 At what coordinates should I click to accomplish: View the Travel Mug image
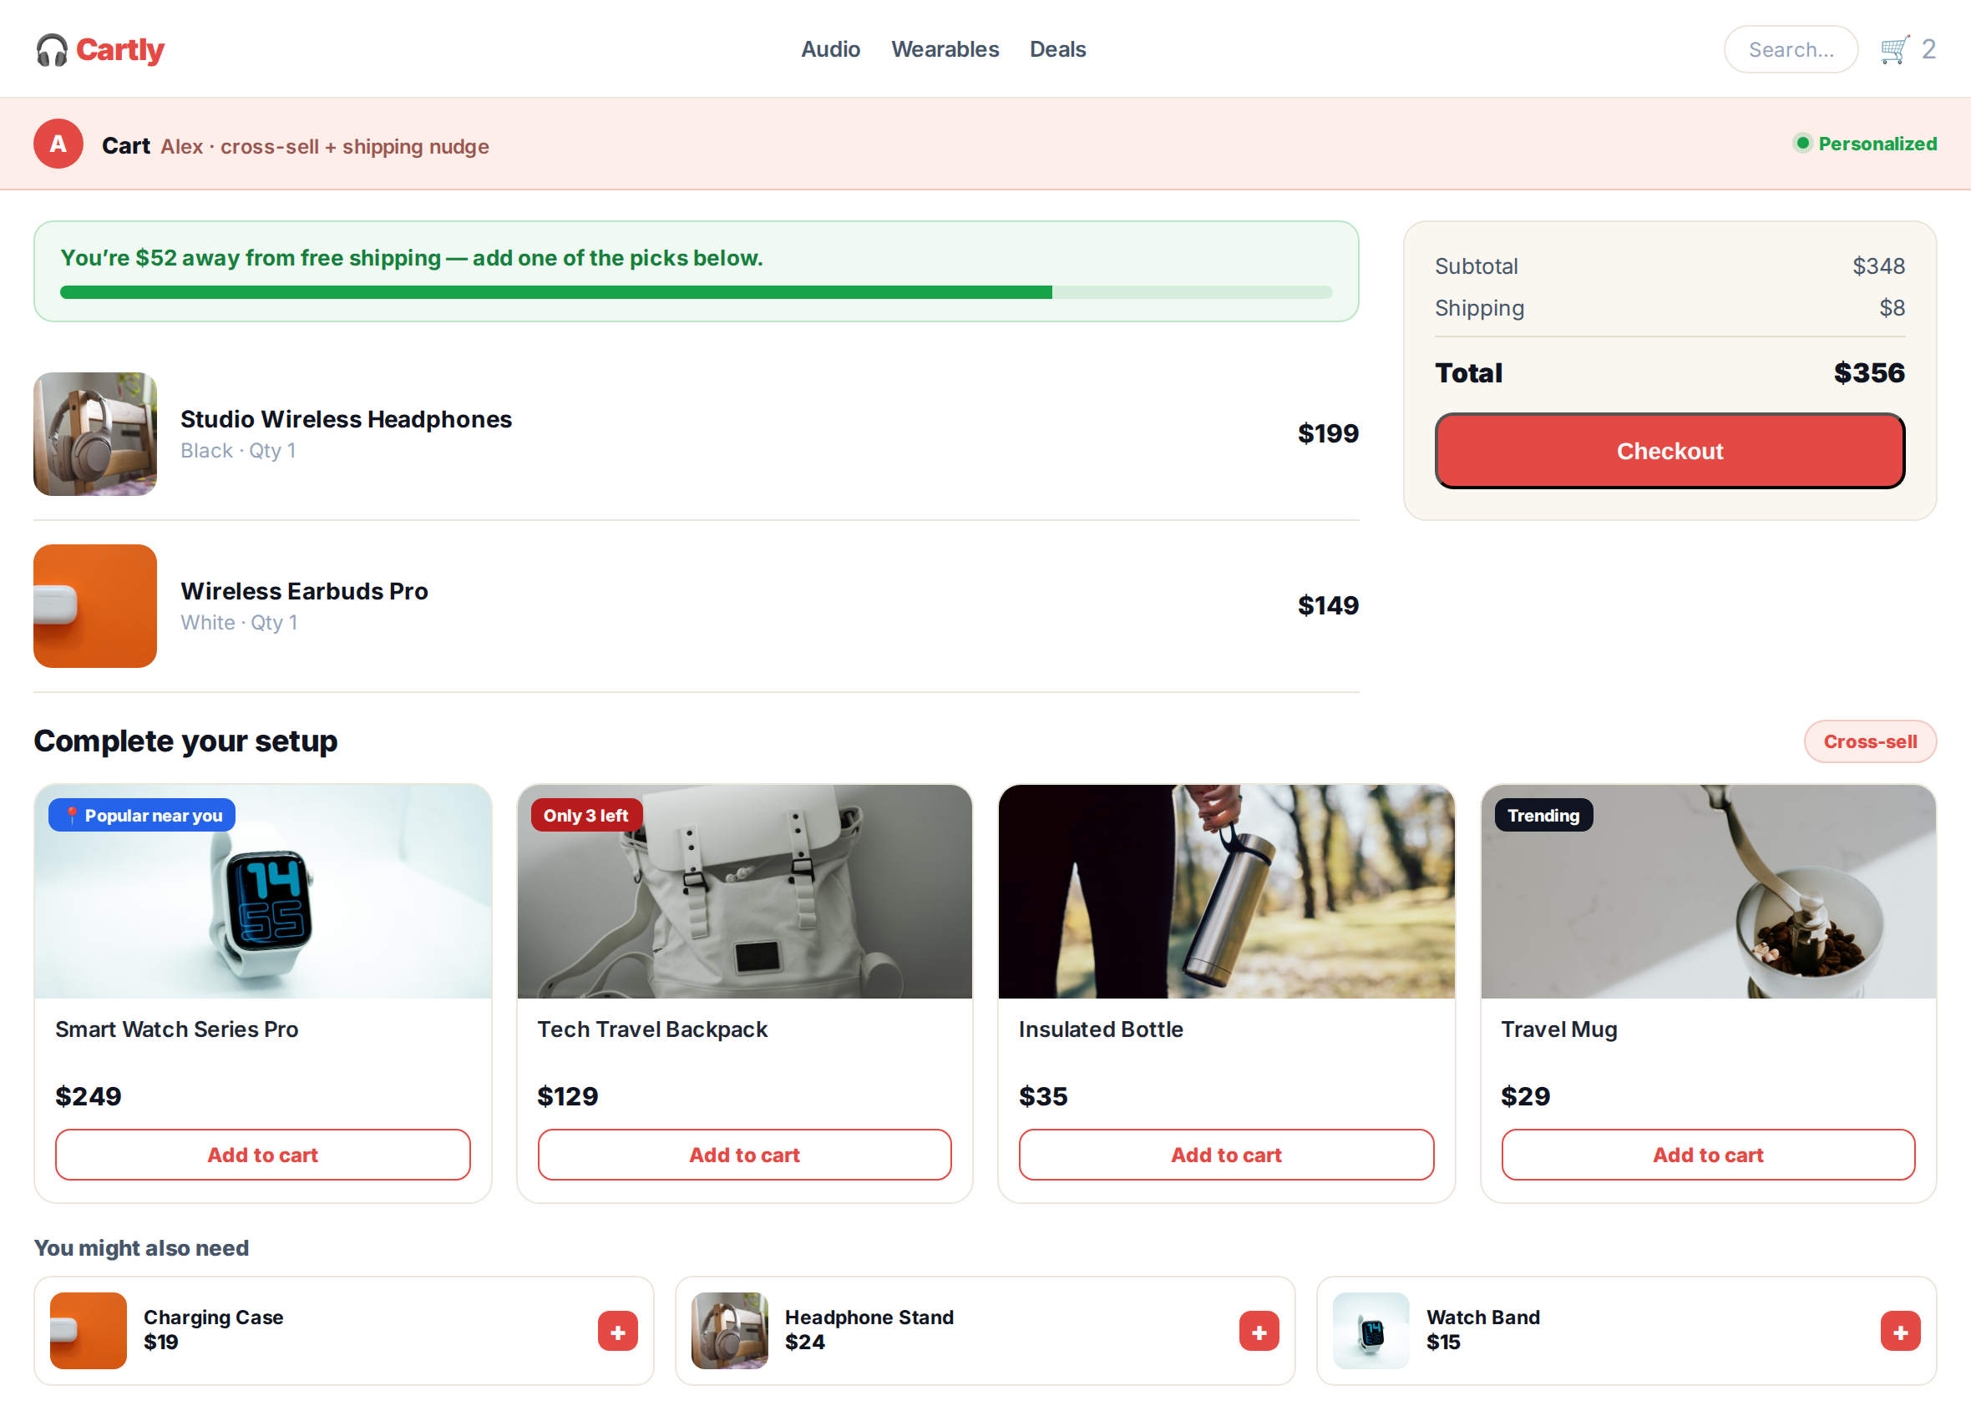coord(1708,892)
